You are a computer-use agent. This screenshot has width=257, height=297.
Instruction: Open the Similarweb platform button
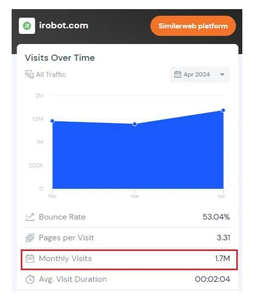[x=193, y=26]
